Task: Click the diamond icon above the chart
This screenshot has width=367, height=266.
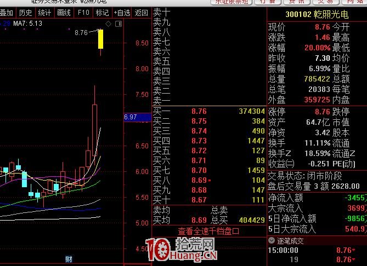Action: click(109, 24)
